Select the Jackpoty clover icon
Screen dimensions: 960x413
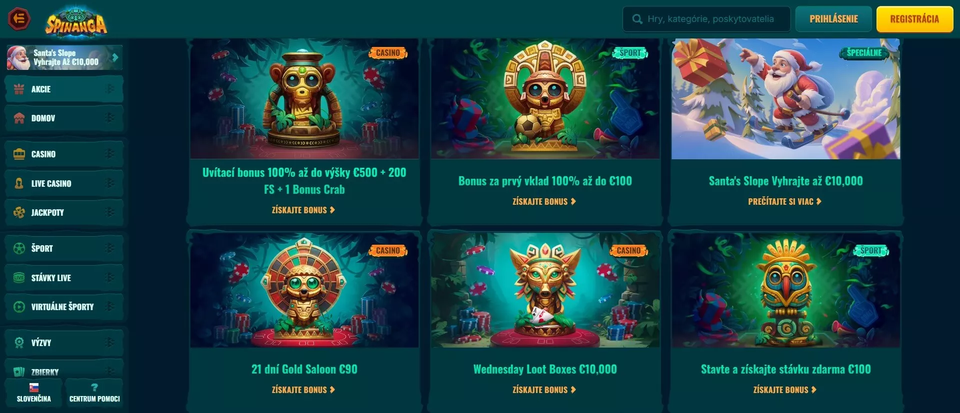click(x=19, y=213)
